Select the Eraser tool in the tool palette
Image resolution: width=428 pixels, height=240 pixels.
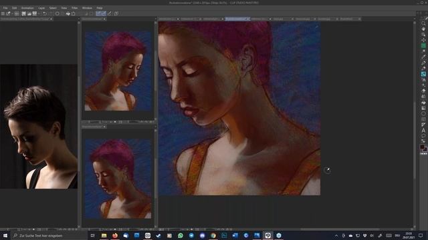pyautogui.click(x=423, y=91)
